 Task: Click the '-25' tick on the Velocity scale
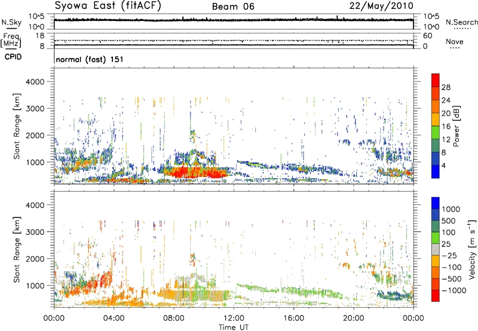(449, 256)
